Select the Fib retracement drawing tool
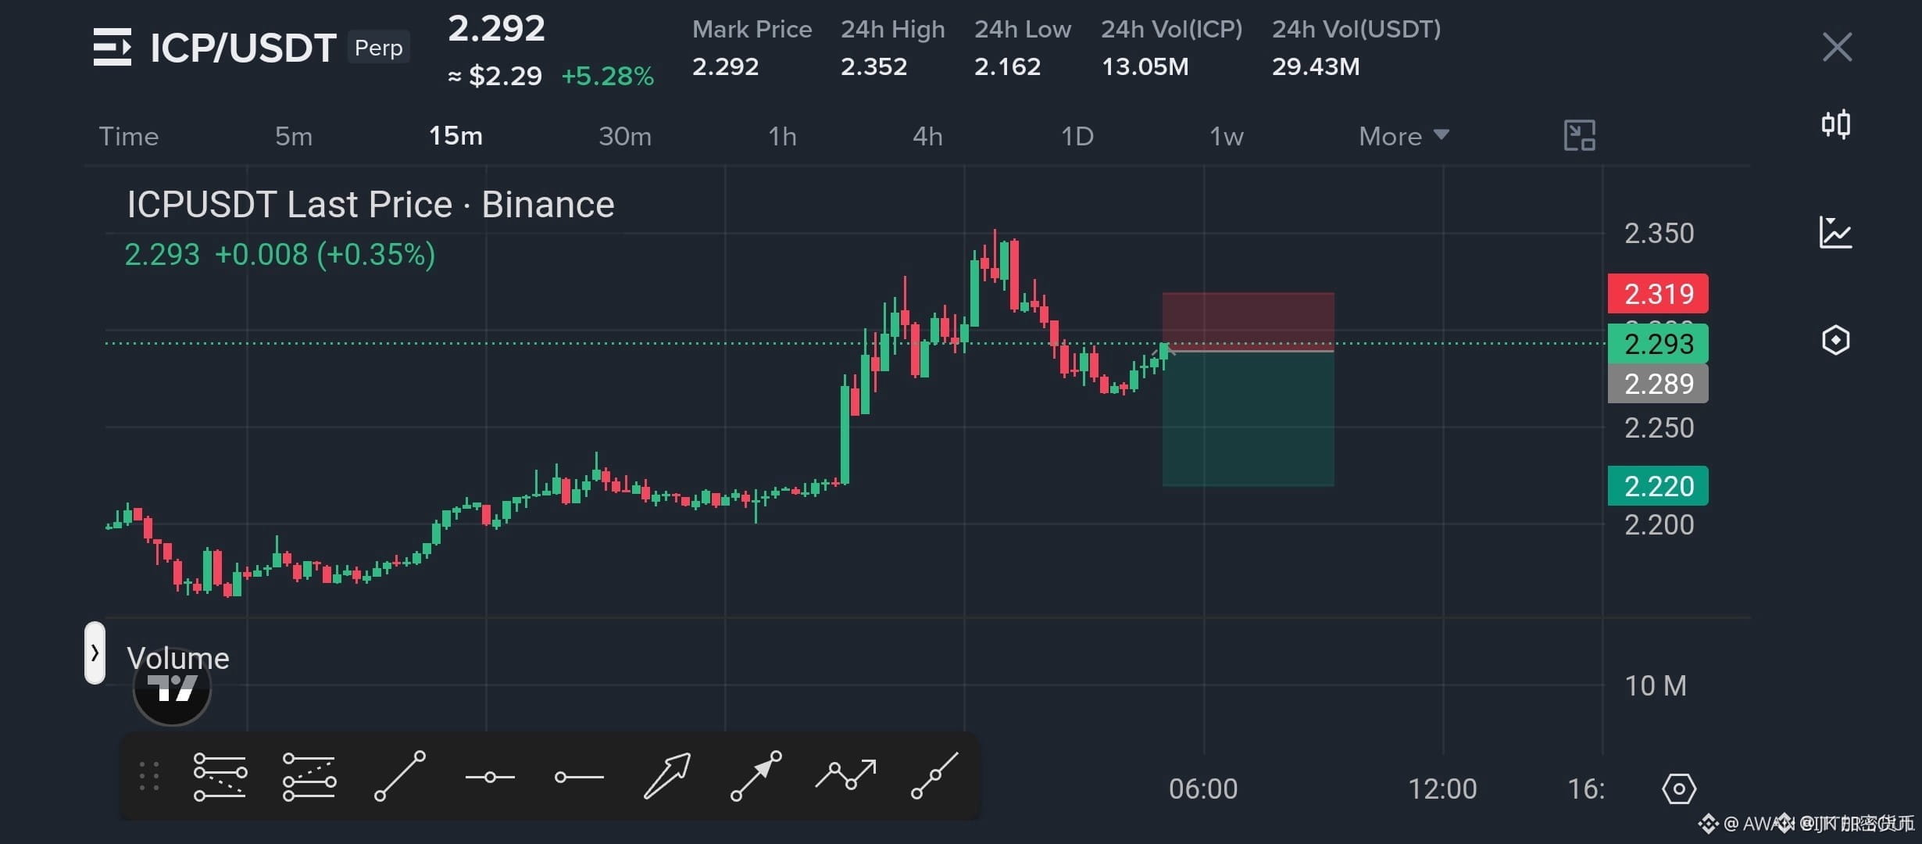This screenshot has width=1922, height=844. tap(220, 777)
